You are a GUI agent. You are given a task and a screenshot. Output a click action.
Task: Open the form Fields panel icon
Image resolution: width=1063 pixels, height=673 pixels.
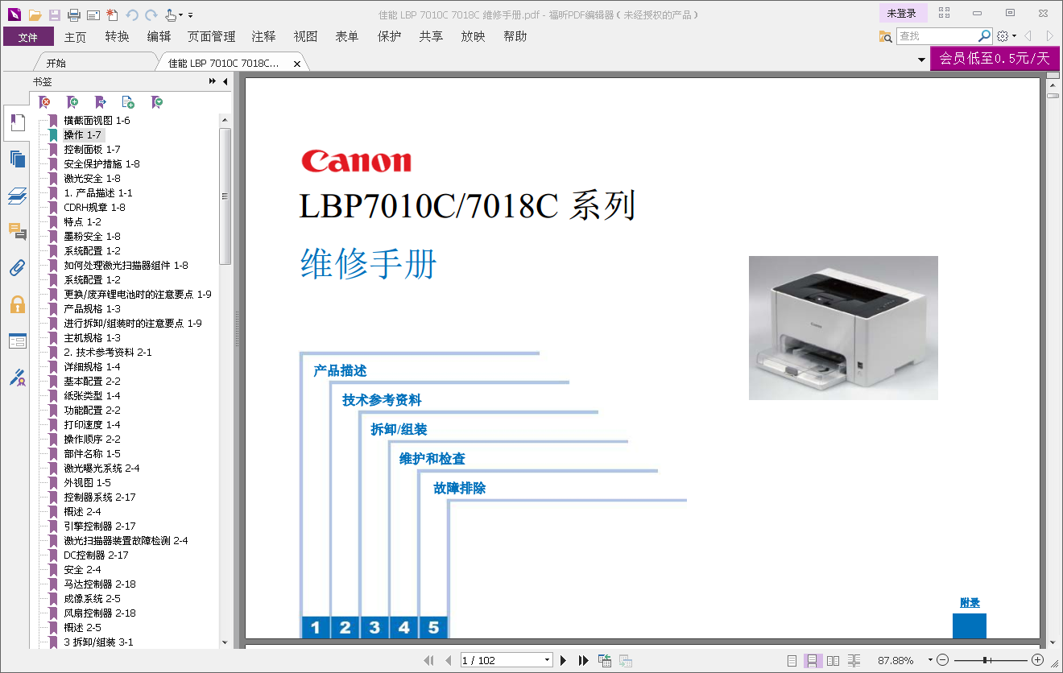[x=17, y=341]
